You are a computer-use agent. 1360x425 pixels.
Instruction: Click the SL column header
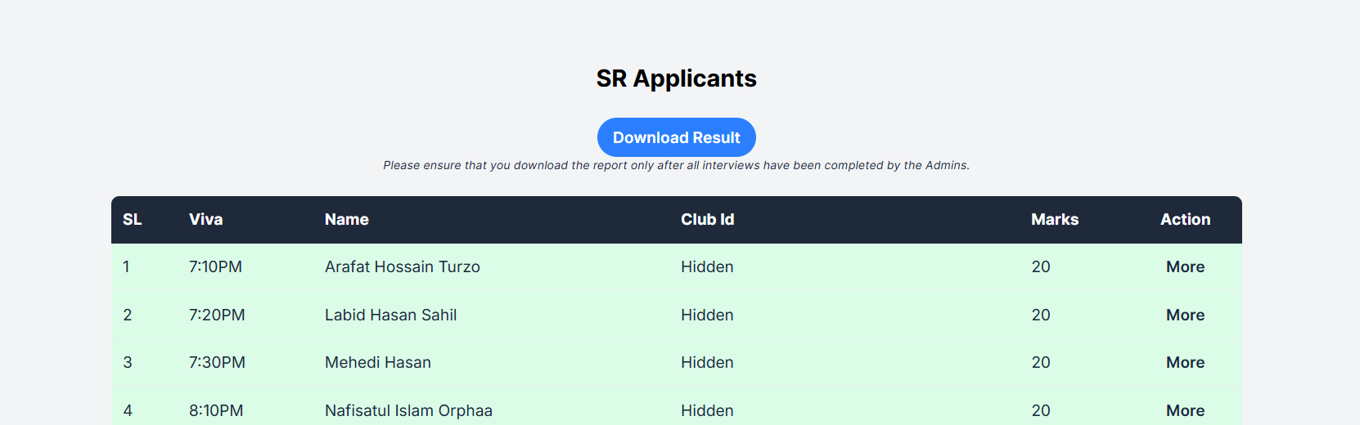pyautogui.click(x=133, y=220)
